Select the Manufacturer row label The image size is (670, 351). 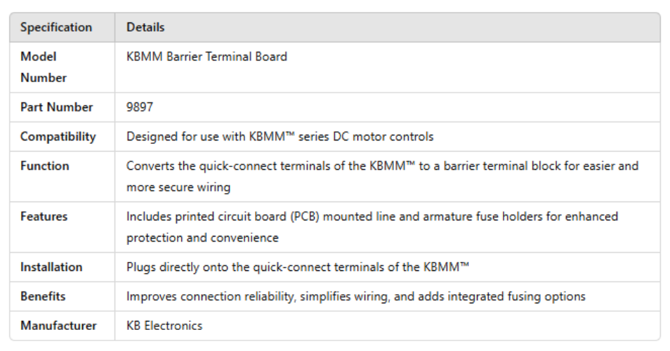click(58, 326)
